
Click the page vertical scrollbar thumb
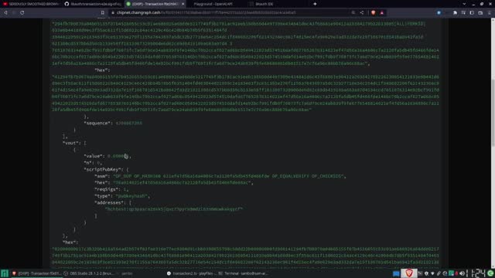[x=493, y=112]
